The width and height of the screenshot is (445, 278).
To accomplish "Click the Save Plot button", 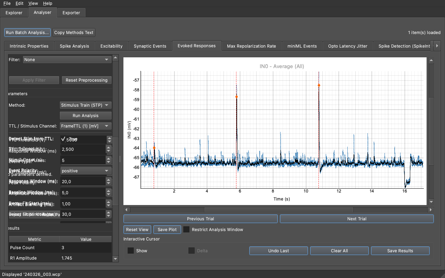I will pos(167,230).
